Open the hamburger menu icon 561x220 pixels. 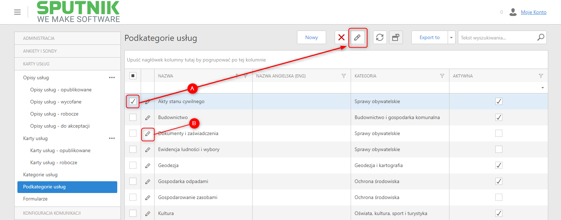[17, 12]
